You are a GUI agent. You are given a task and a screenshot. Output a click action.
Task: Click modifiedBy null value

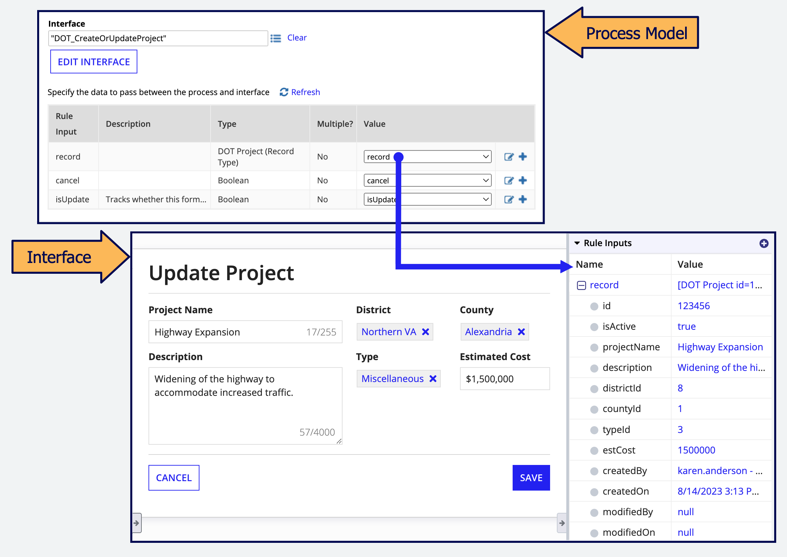pos(685,512)
